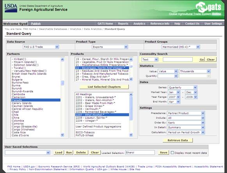The width and height of the screenshot is (227, 173).
Task: Click the GATS logo
Action: coord(208,7)
